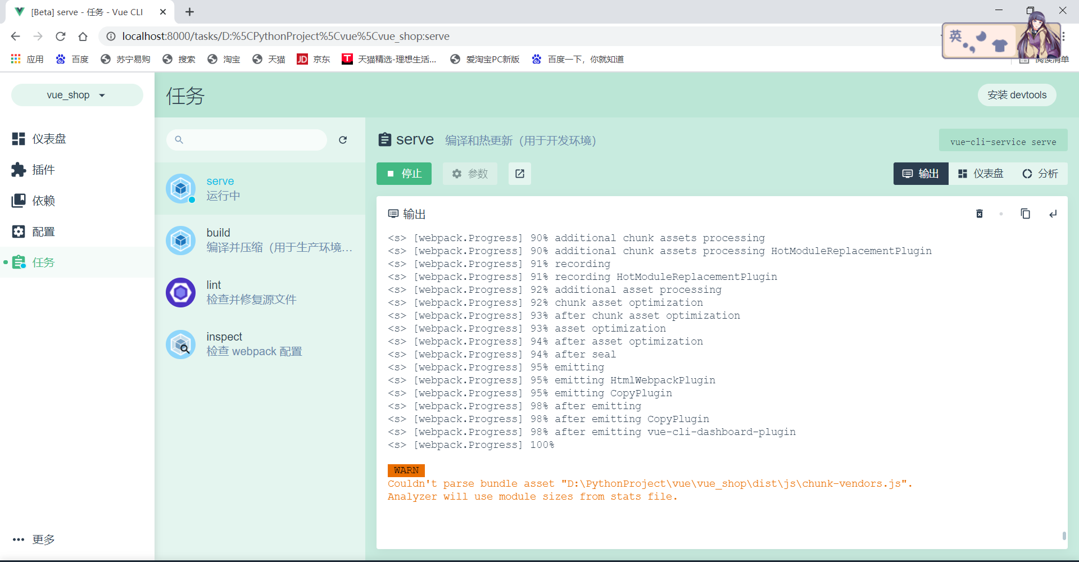Screen dimensions: 1079x562
Task: Click the WARN badge in output
Action: tap(406, 470)
